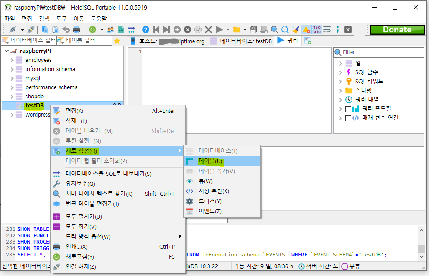Toggle line wrap icon in toolbar

pos(327,30)
